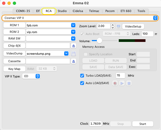Open the Cidelsa tab
Viewport: 161px width, 130px height.
[x=78, y=11]
